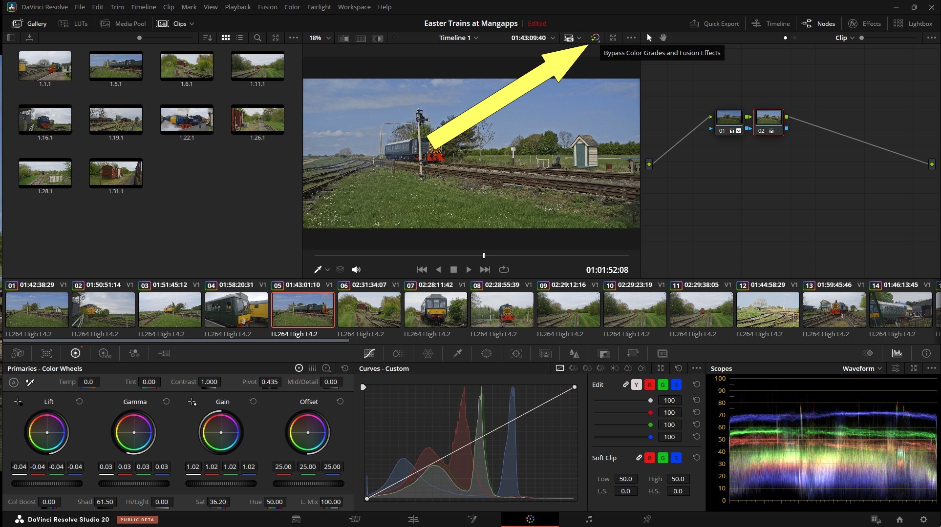Toggle Soft Clip blue channel

point(676,458)
